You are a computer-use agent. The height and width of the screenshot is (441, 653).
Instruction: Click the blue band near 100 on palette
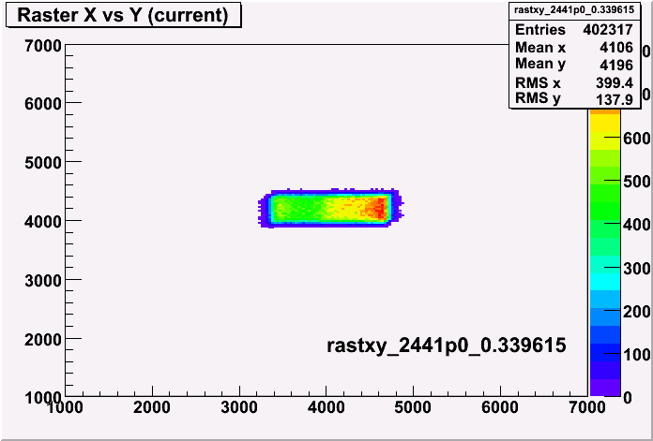605,352
